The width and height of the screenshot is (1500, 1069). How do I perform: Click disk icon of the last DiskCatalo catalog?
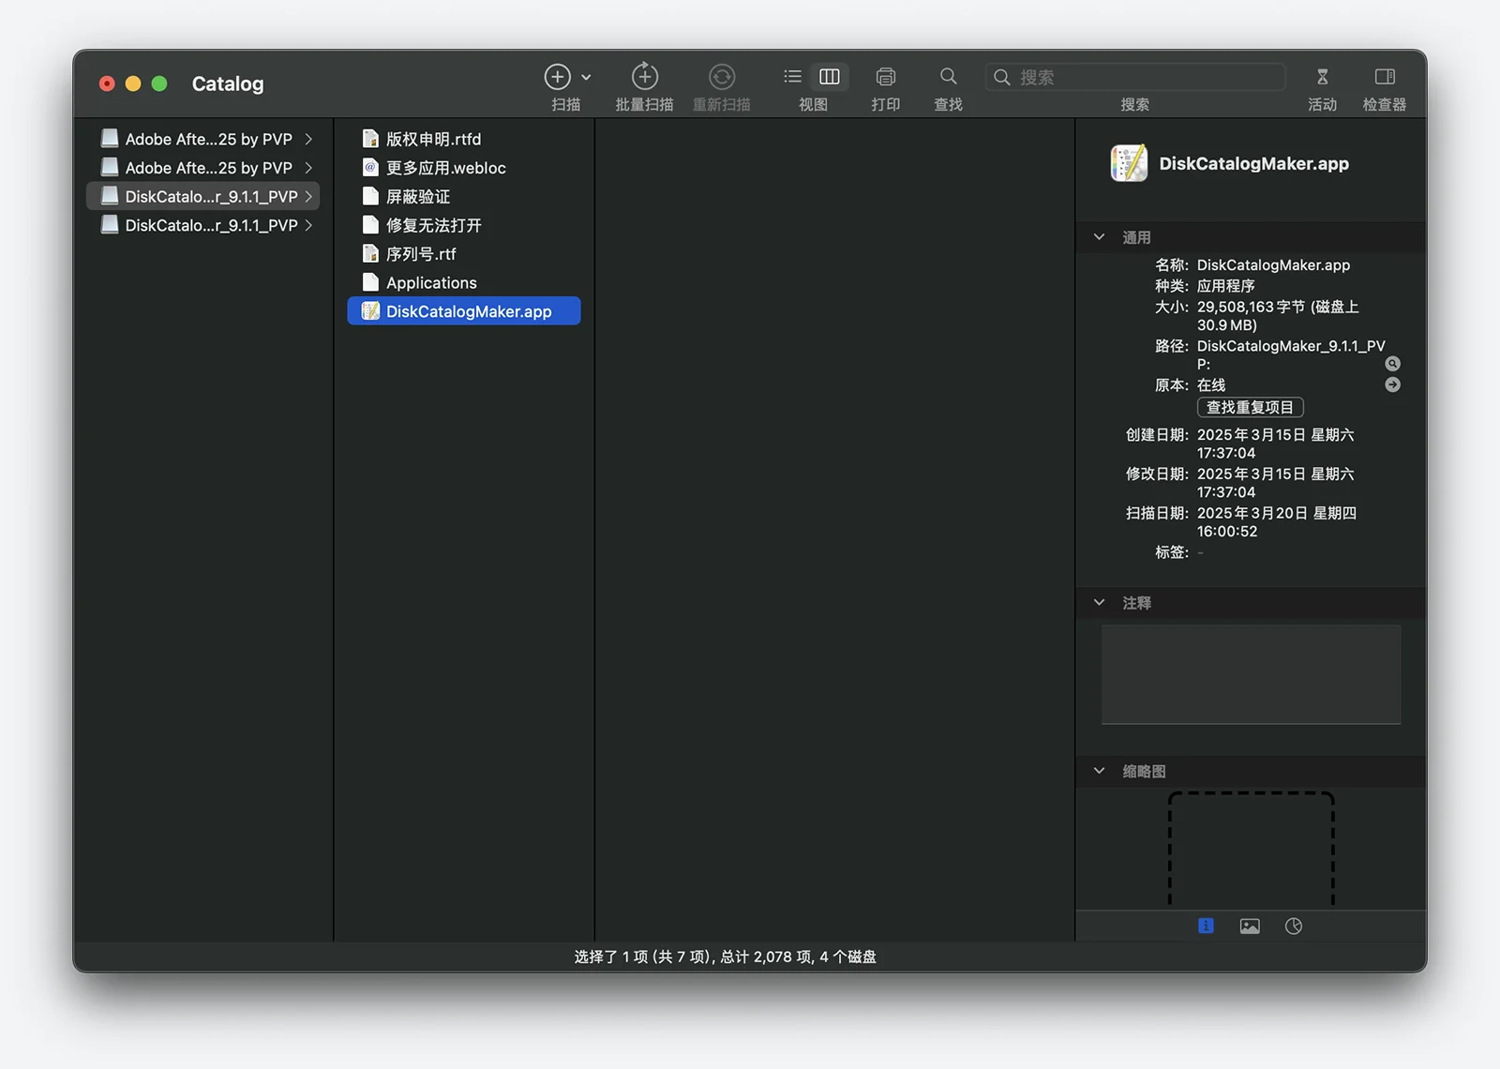pos(110,225)
